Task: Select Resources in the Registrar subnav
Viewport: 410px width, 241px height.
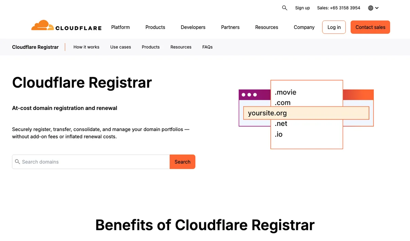Action: pyautogui.click(x=181, y=47)
